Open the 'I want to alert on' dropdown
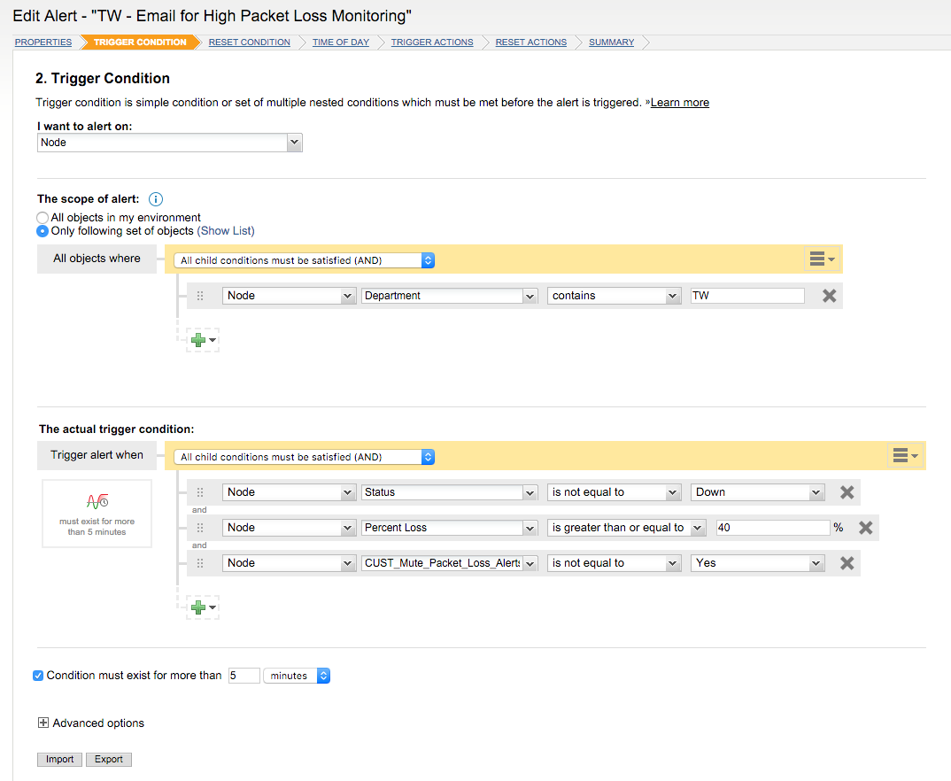This screenshot has width=951, height=781. click(x=170, y=143)
